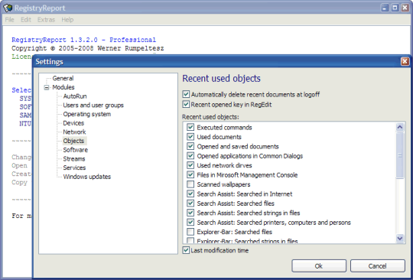Toggle Search Assist: Searched printers, computers and persons

190,223
